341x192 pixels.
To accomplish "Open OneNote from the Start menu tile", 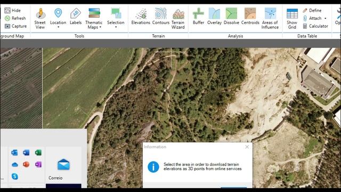I will click(38, 164).
